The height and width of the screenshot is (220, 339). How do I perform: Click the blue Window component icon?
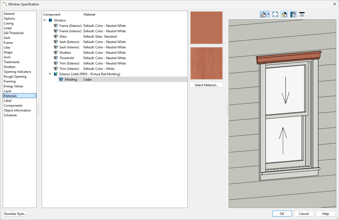[x=50, y=20]
